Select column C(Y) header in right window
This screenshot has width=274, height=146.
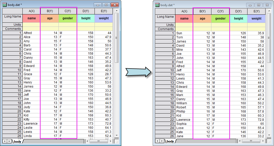tap(220, 11)
